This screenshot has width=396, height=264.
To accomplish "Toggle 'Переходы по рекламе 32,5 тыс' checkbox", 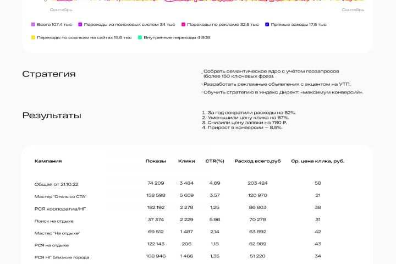I will [x=184, y=25].
